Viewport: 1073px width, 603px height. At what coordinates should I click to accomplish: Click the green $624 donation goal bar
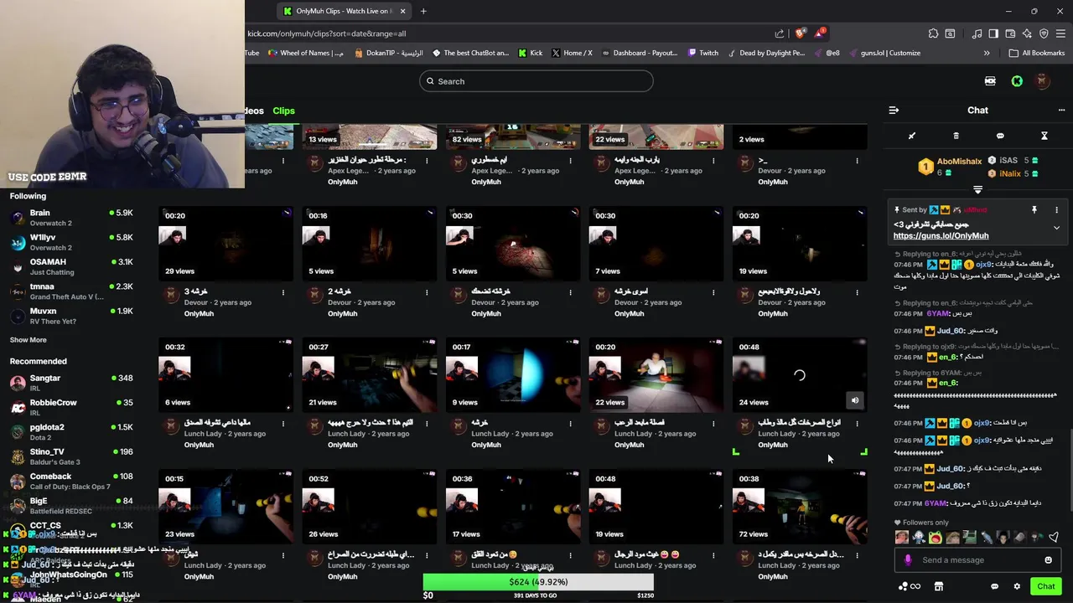(x=537, y=582)
